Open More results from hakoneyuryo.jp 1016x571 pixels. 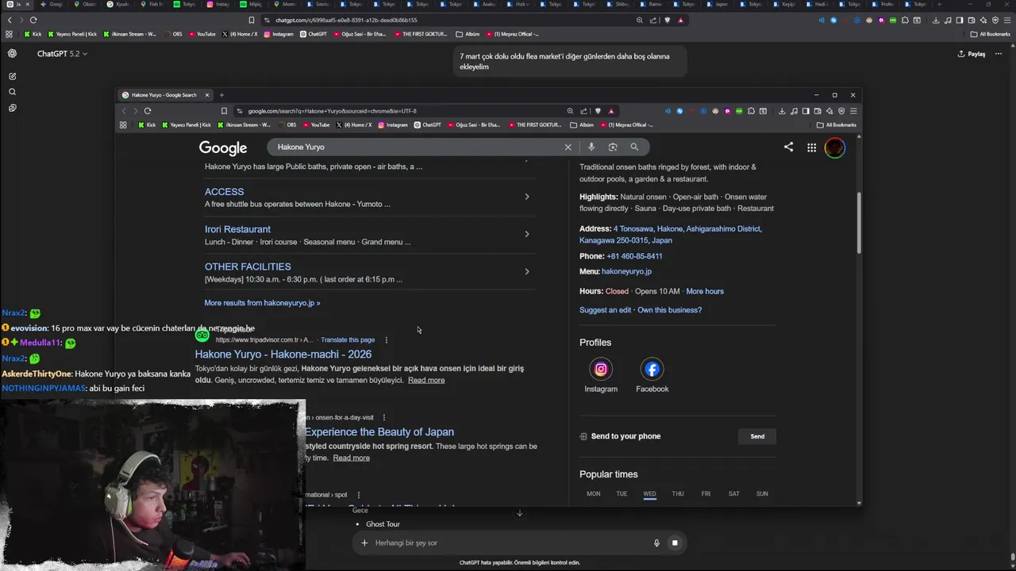point(262,303)
